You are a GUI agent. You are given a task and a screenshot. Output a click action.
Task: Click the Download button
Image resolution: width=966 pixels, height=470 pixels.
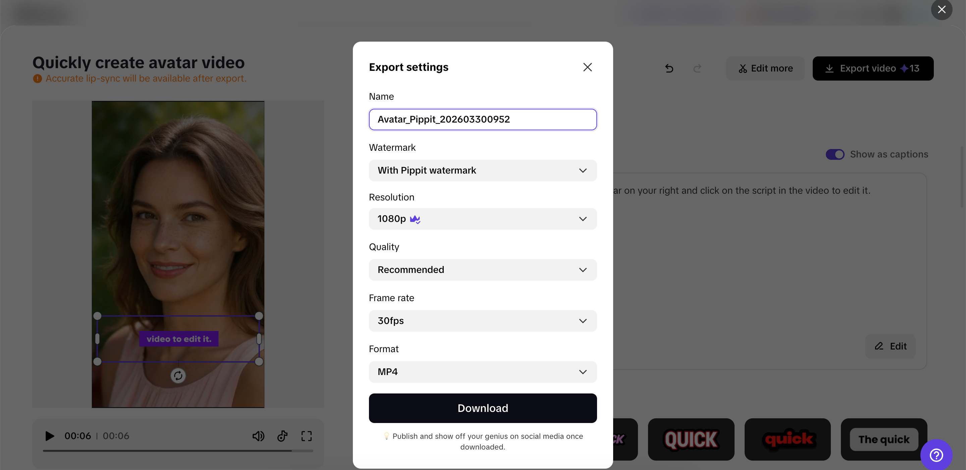point(483,408)
